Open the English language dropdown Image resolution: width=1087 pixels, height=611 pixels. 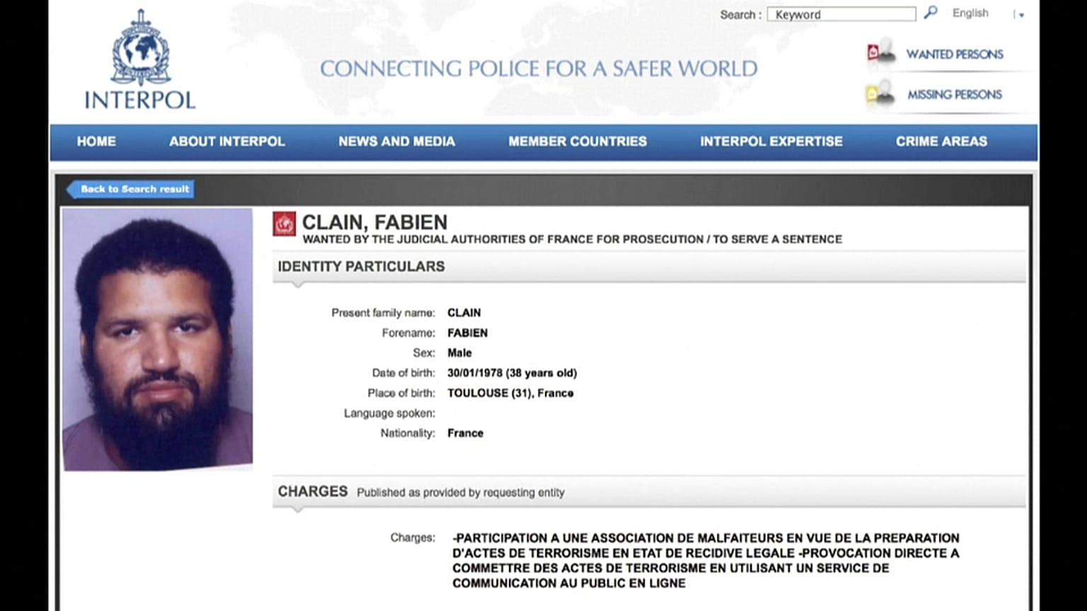[x=970, y=13]
